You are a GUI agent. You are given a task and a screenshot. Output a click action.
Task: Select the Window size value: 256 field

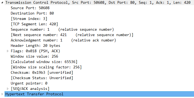click(x=34, y=56)
